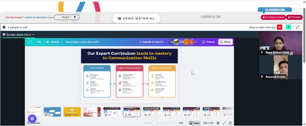The width and height of the screenshot is (306, 126).
Task: Select slide thumbnail 102
Action: click(132, 112)
